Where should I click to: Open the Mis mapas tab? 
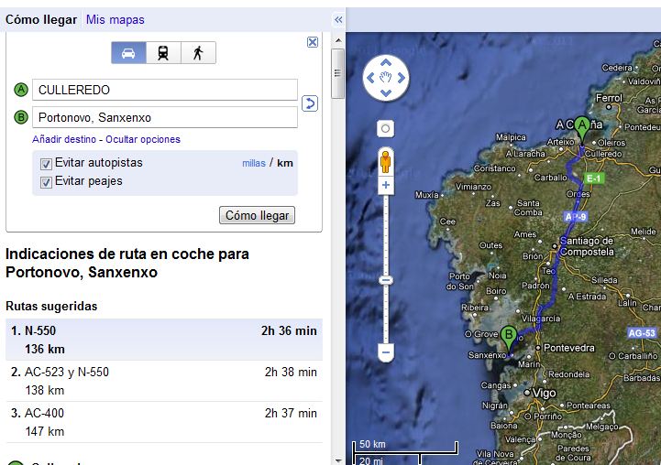pos(116,20)
